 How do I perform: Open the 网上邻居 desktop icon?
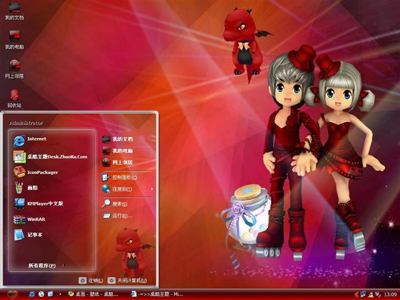[x=14, y=69]
